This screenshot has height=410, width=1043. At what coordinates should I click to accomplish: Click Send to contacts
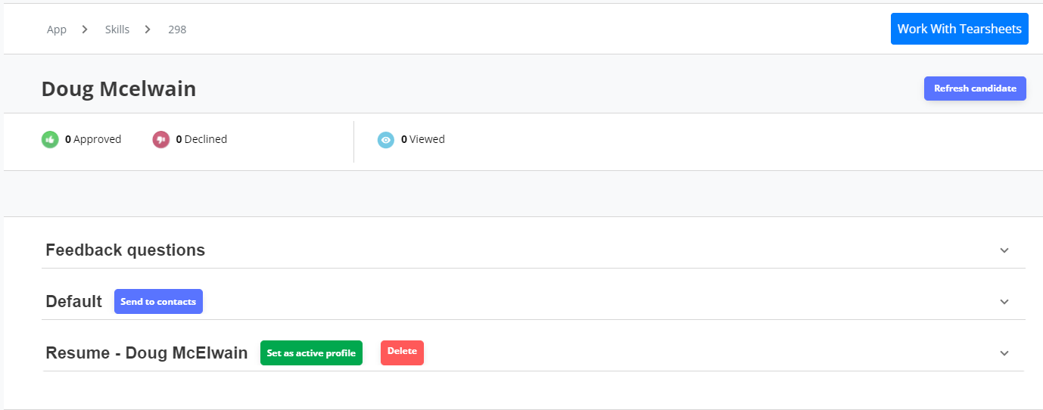(x=158, y=301)
